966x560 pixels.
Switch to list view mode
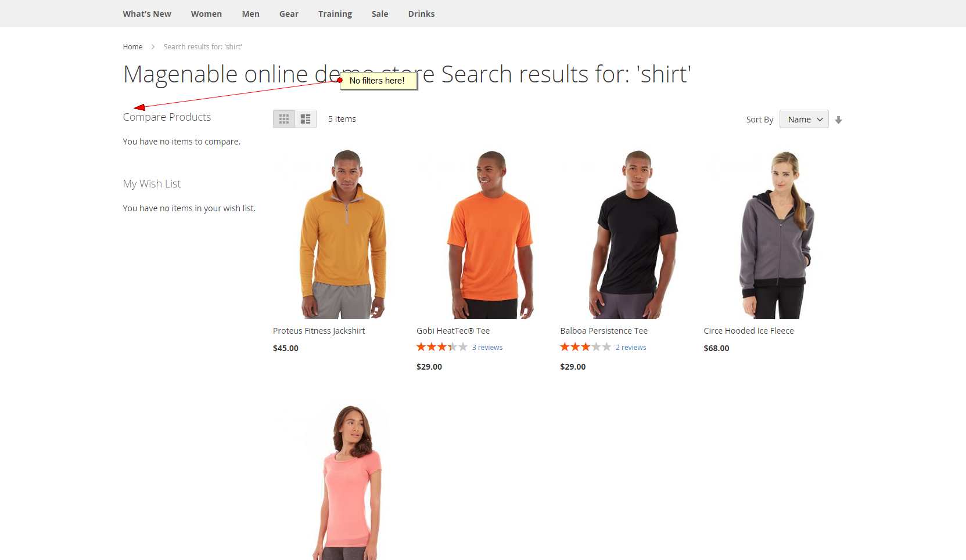click(x=306, y=119)
